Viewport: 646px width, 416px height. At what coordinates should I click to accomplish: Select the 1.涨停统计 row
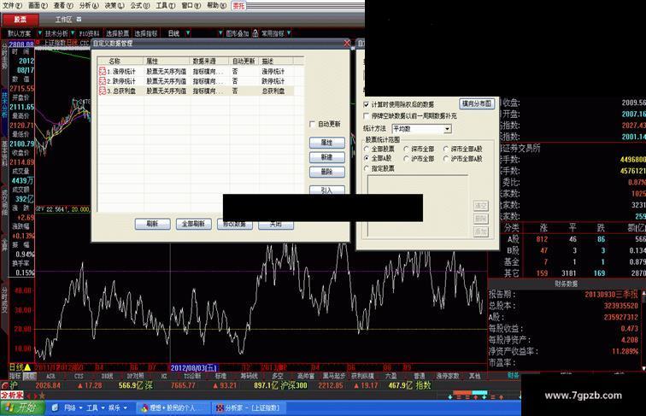click(x=197, y=71)
